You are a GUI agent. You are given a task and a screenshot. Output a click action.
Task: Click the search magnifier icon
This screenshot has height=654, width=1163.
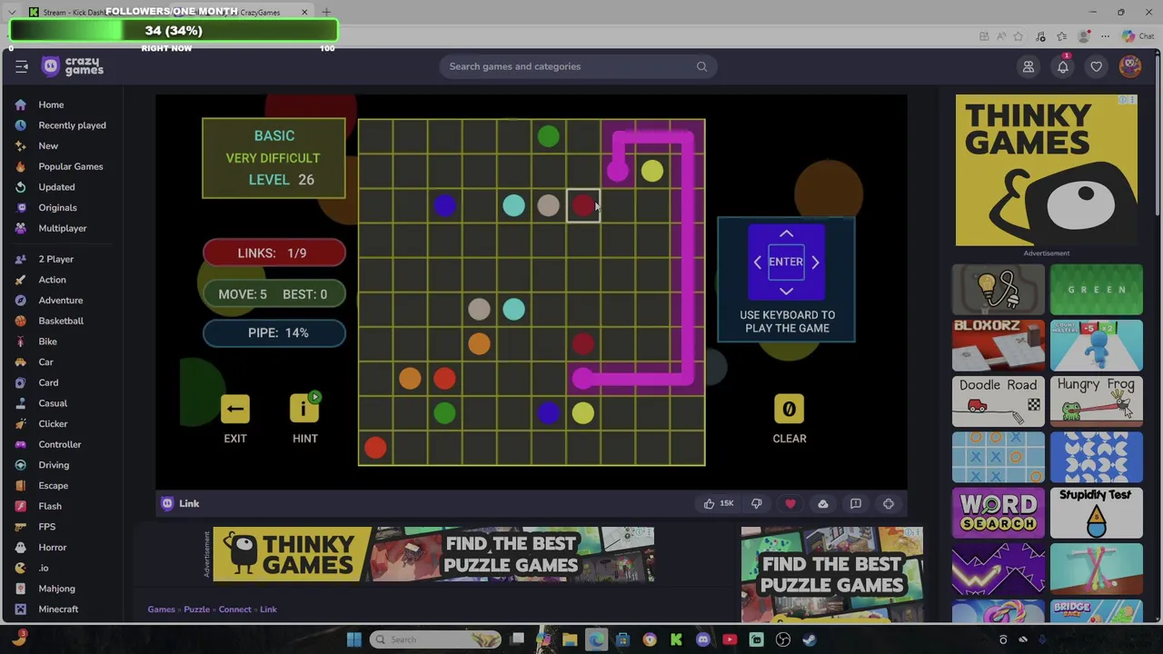point(701,66)
